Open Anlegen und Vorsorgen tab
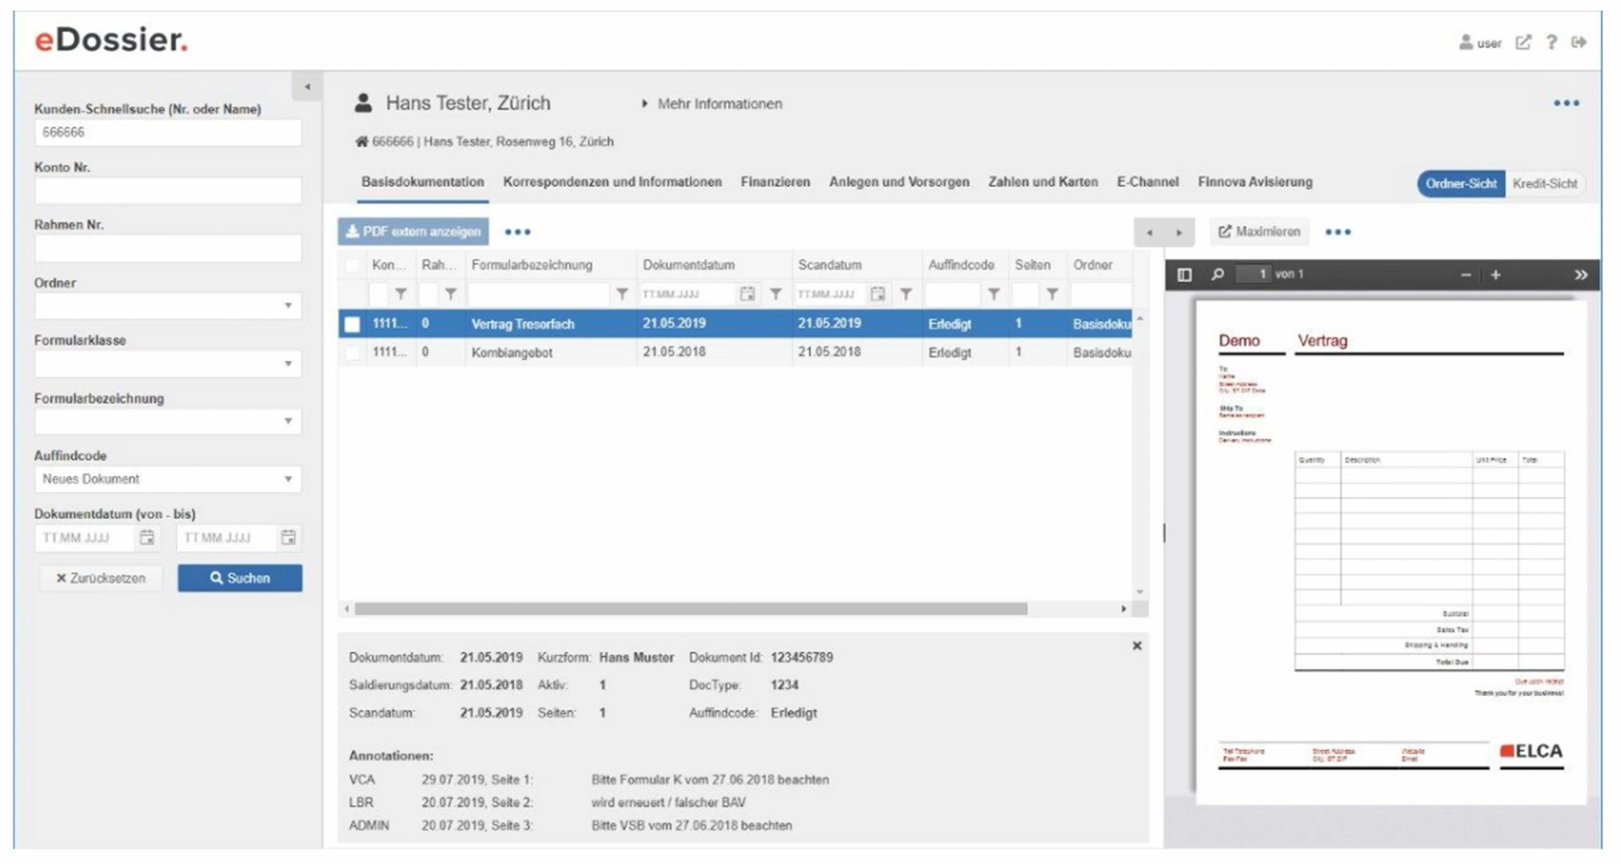 click(x=899, y=182)
